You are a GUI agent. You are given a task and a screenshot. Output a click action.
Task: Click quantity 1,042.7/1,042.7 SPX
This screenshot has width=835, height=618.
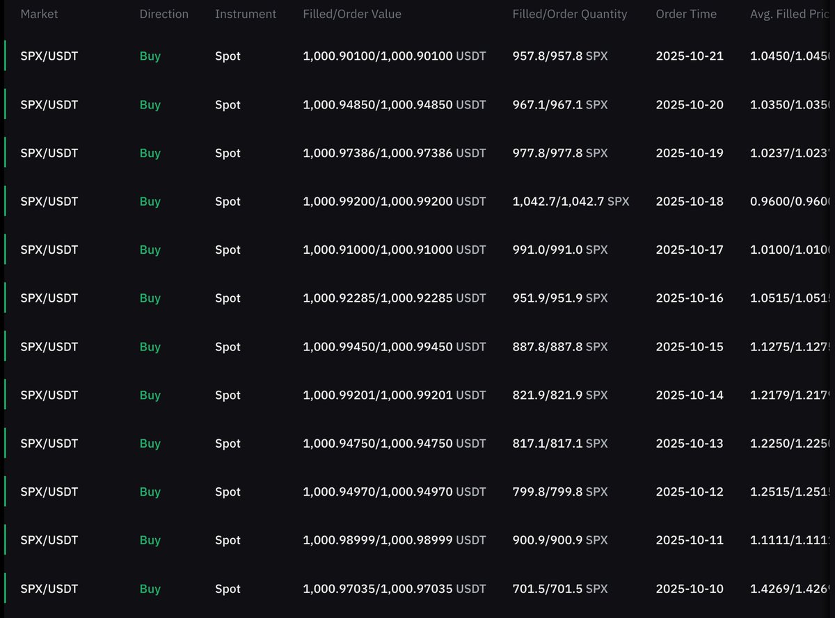[571, 202]
